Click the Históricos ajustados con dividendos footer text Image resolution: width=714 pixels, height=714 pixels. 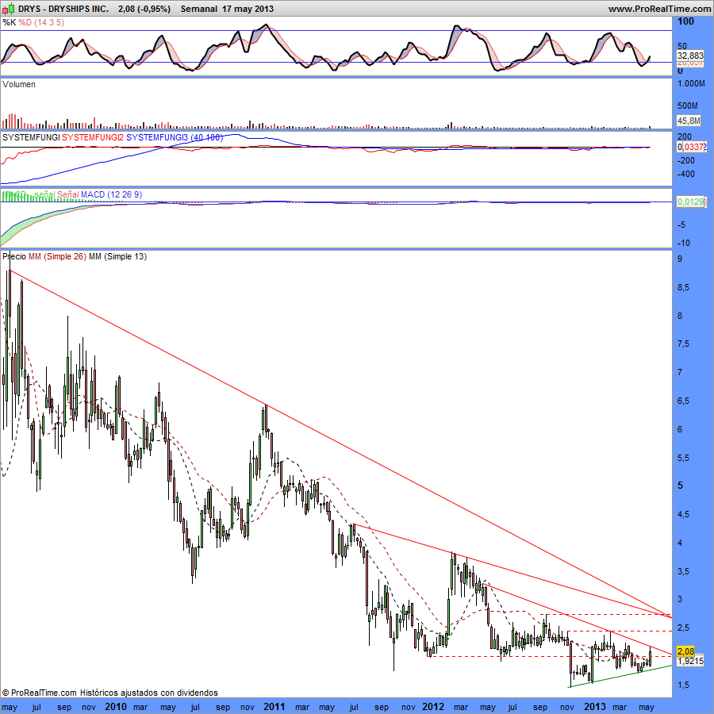pos(149,693)
